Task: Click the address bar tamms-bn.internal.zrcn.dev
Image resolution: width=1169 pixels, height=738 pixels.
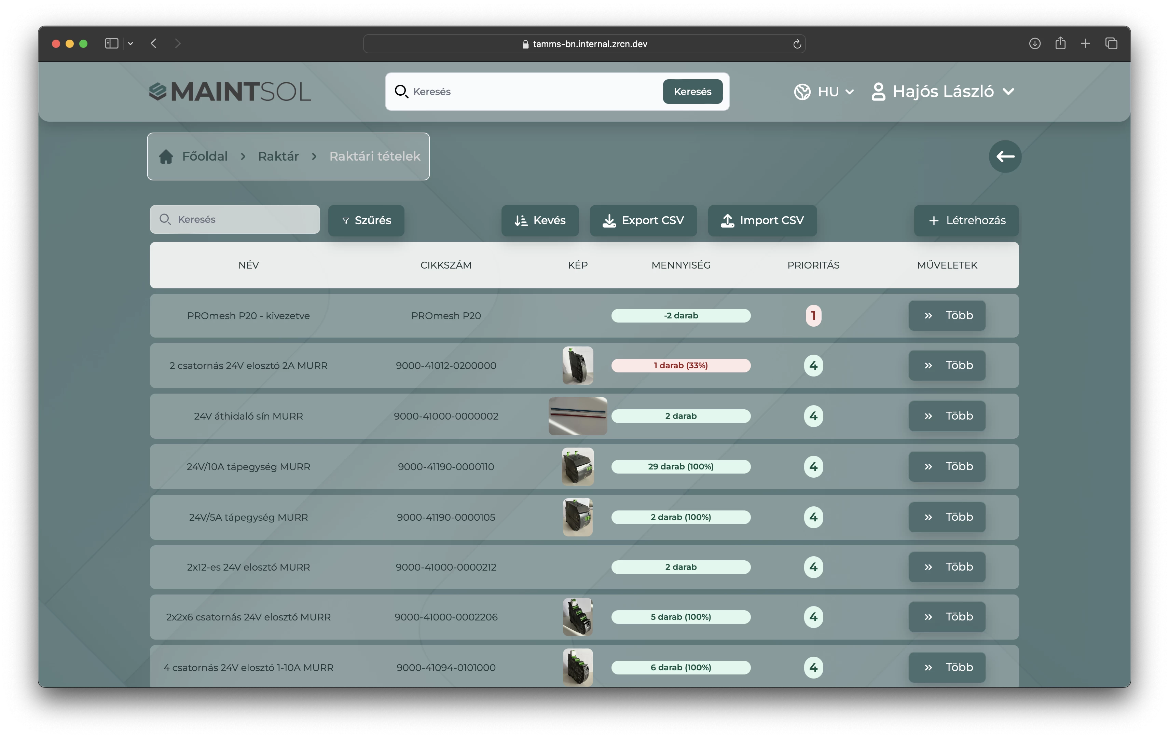Action: click(584, 44)
